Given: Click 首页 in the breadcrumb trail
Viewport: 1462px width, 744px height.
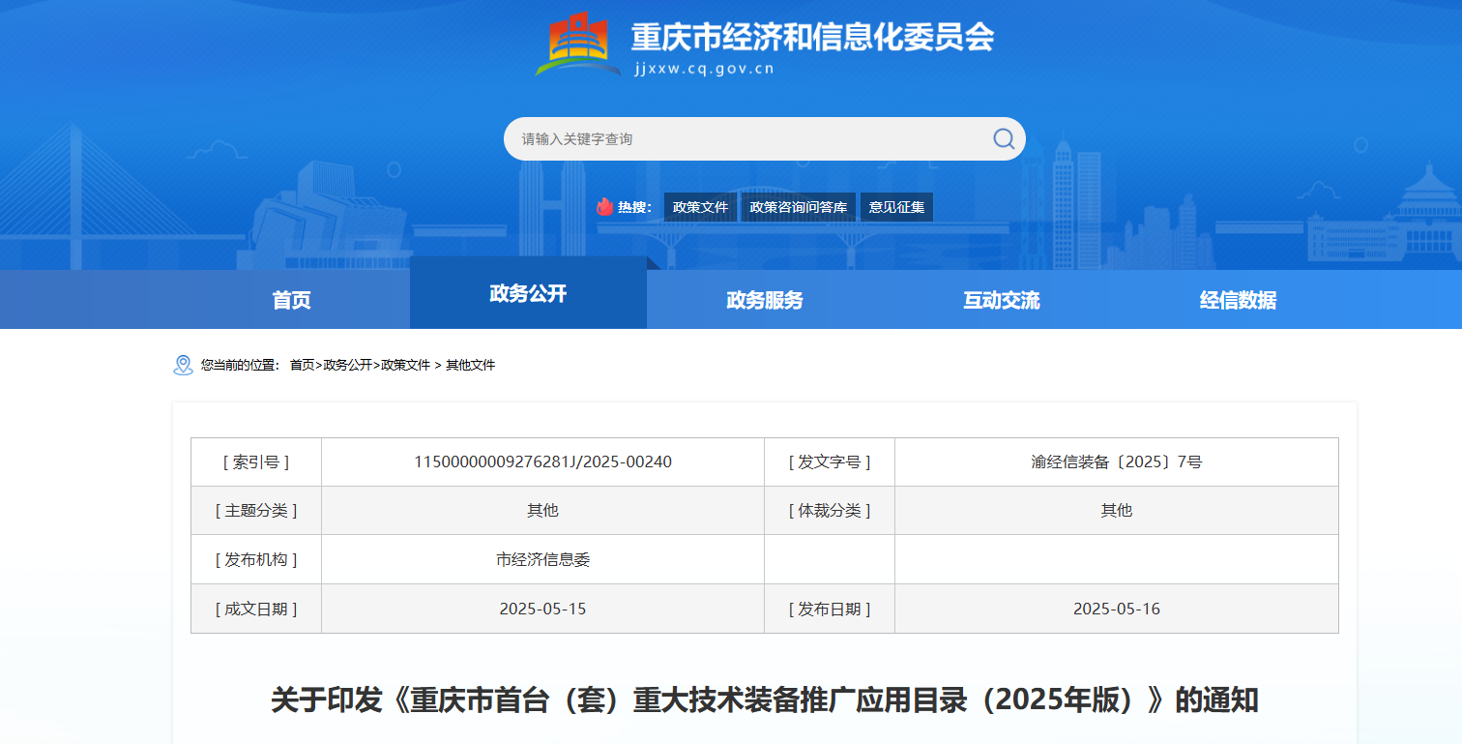Looking at the screenshot, I should [x=303, y=365].
